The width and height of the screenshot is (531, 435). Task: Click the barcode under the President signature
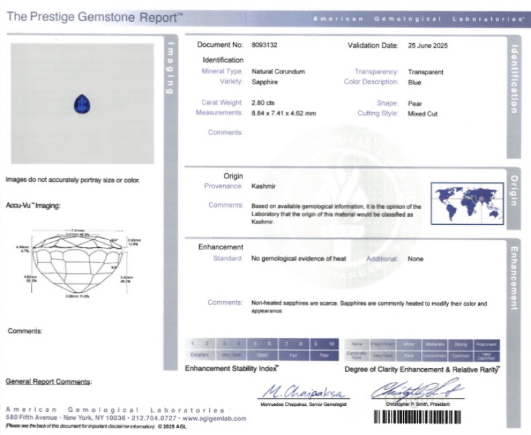click(x=417, y=416)
